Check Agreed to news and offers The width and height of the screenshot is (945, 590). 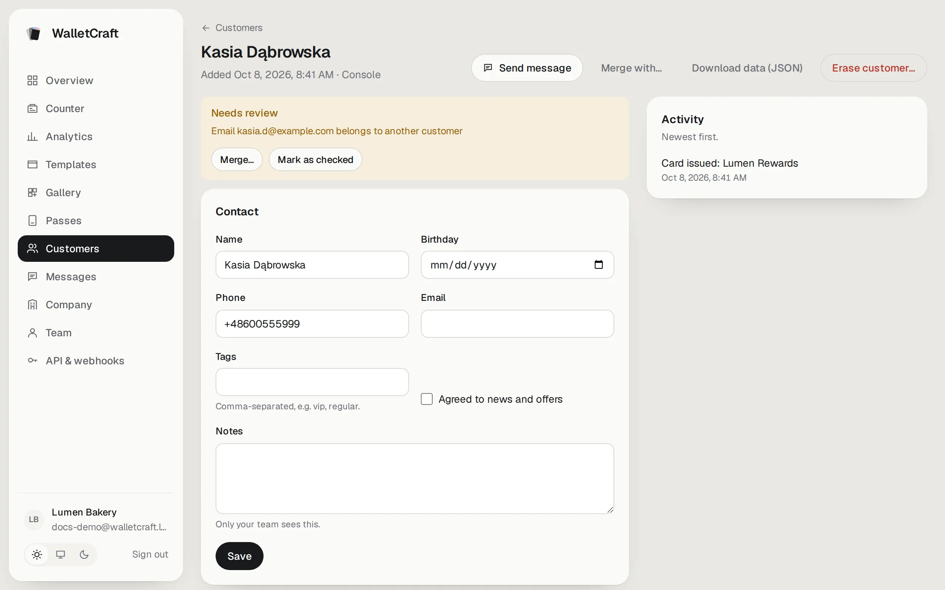tap(426, 399)
